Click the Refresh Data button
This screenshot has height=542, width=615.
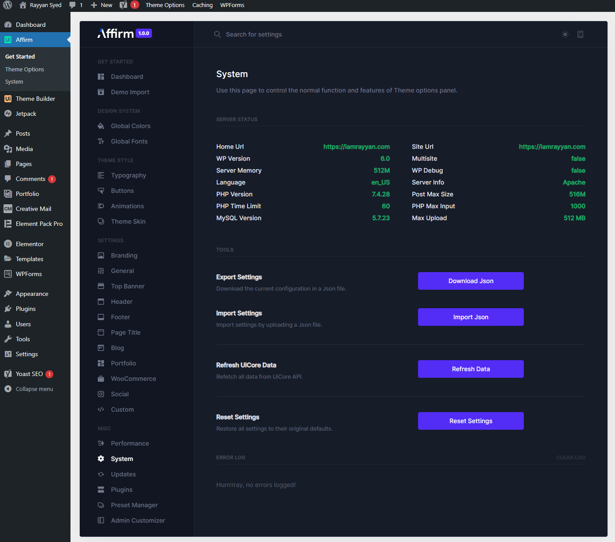471,369
